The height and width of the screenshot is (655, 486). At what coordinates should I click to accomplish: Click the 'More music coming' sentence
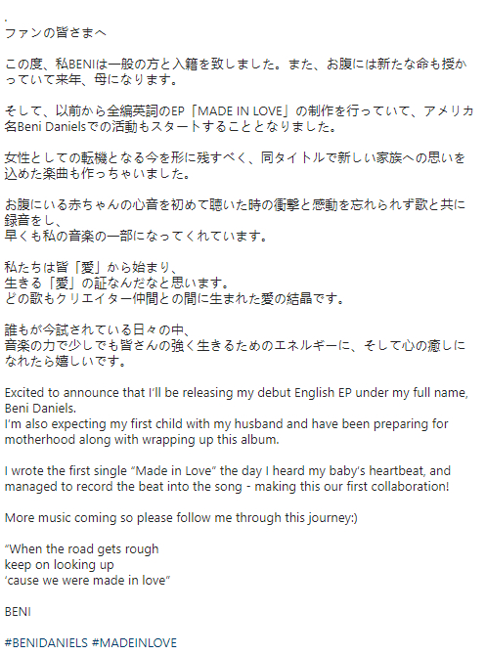tap(181, 518)
